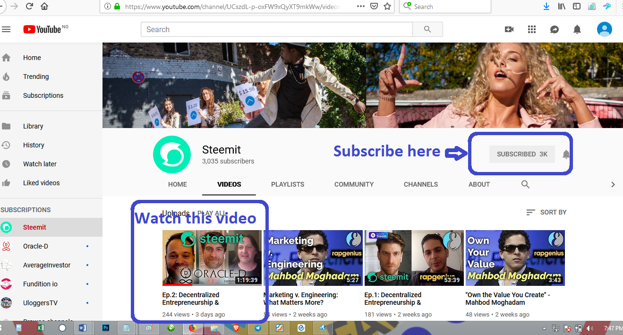Switch to the ABOUT channel tab
The width and height of the screenshot is (623, 335).
tap(479, 184)
